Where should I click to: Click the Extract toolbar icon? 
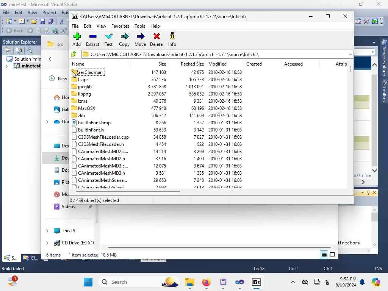click(92, 39)
